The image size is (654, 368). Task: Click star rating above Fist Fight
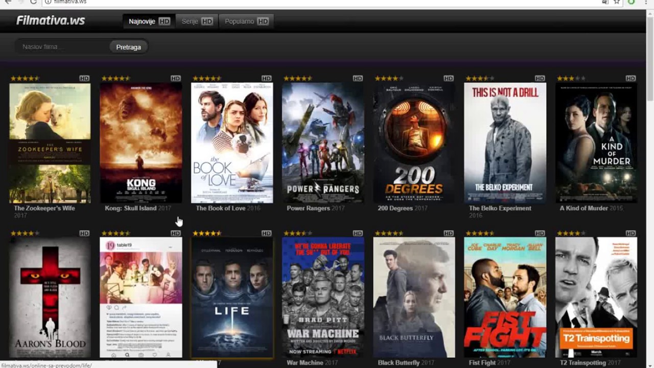(x=479, y=233)
